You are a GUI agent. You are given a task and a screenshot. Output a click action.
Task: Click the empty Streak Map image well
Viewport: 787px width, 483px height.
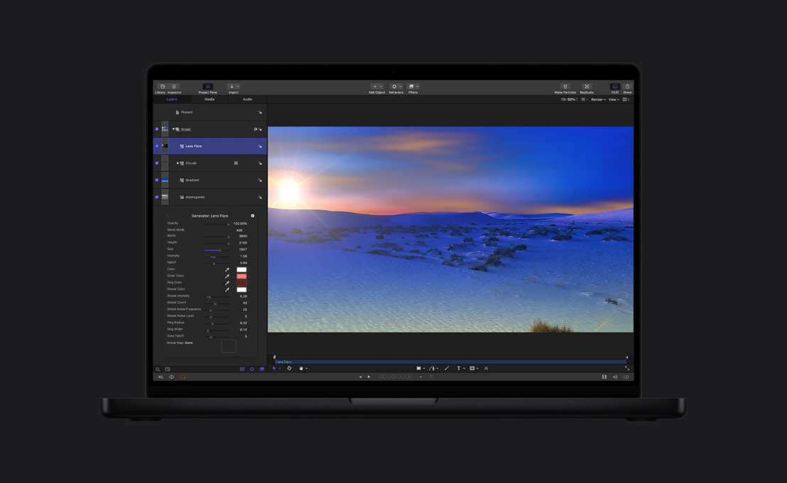click(229, 346)
